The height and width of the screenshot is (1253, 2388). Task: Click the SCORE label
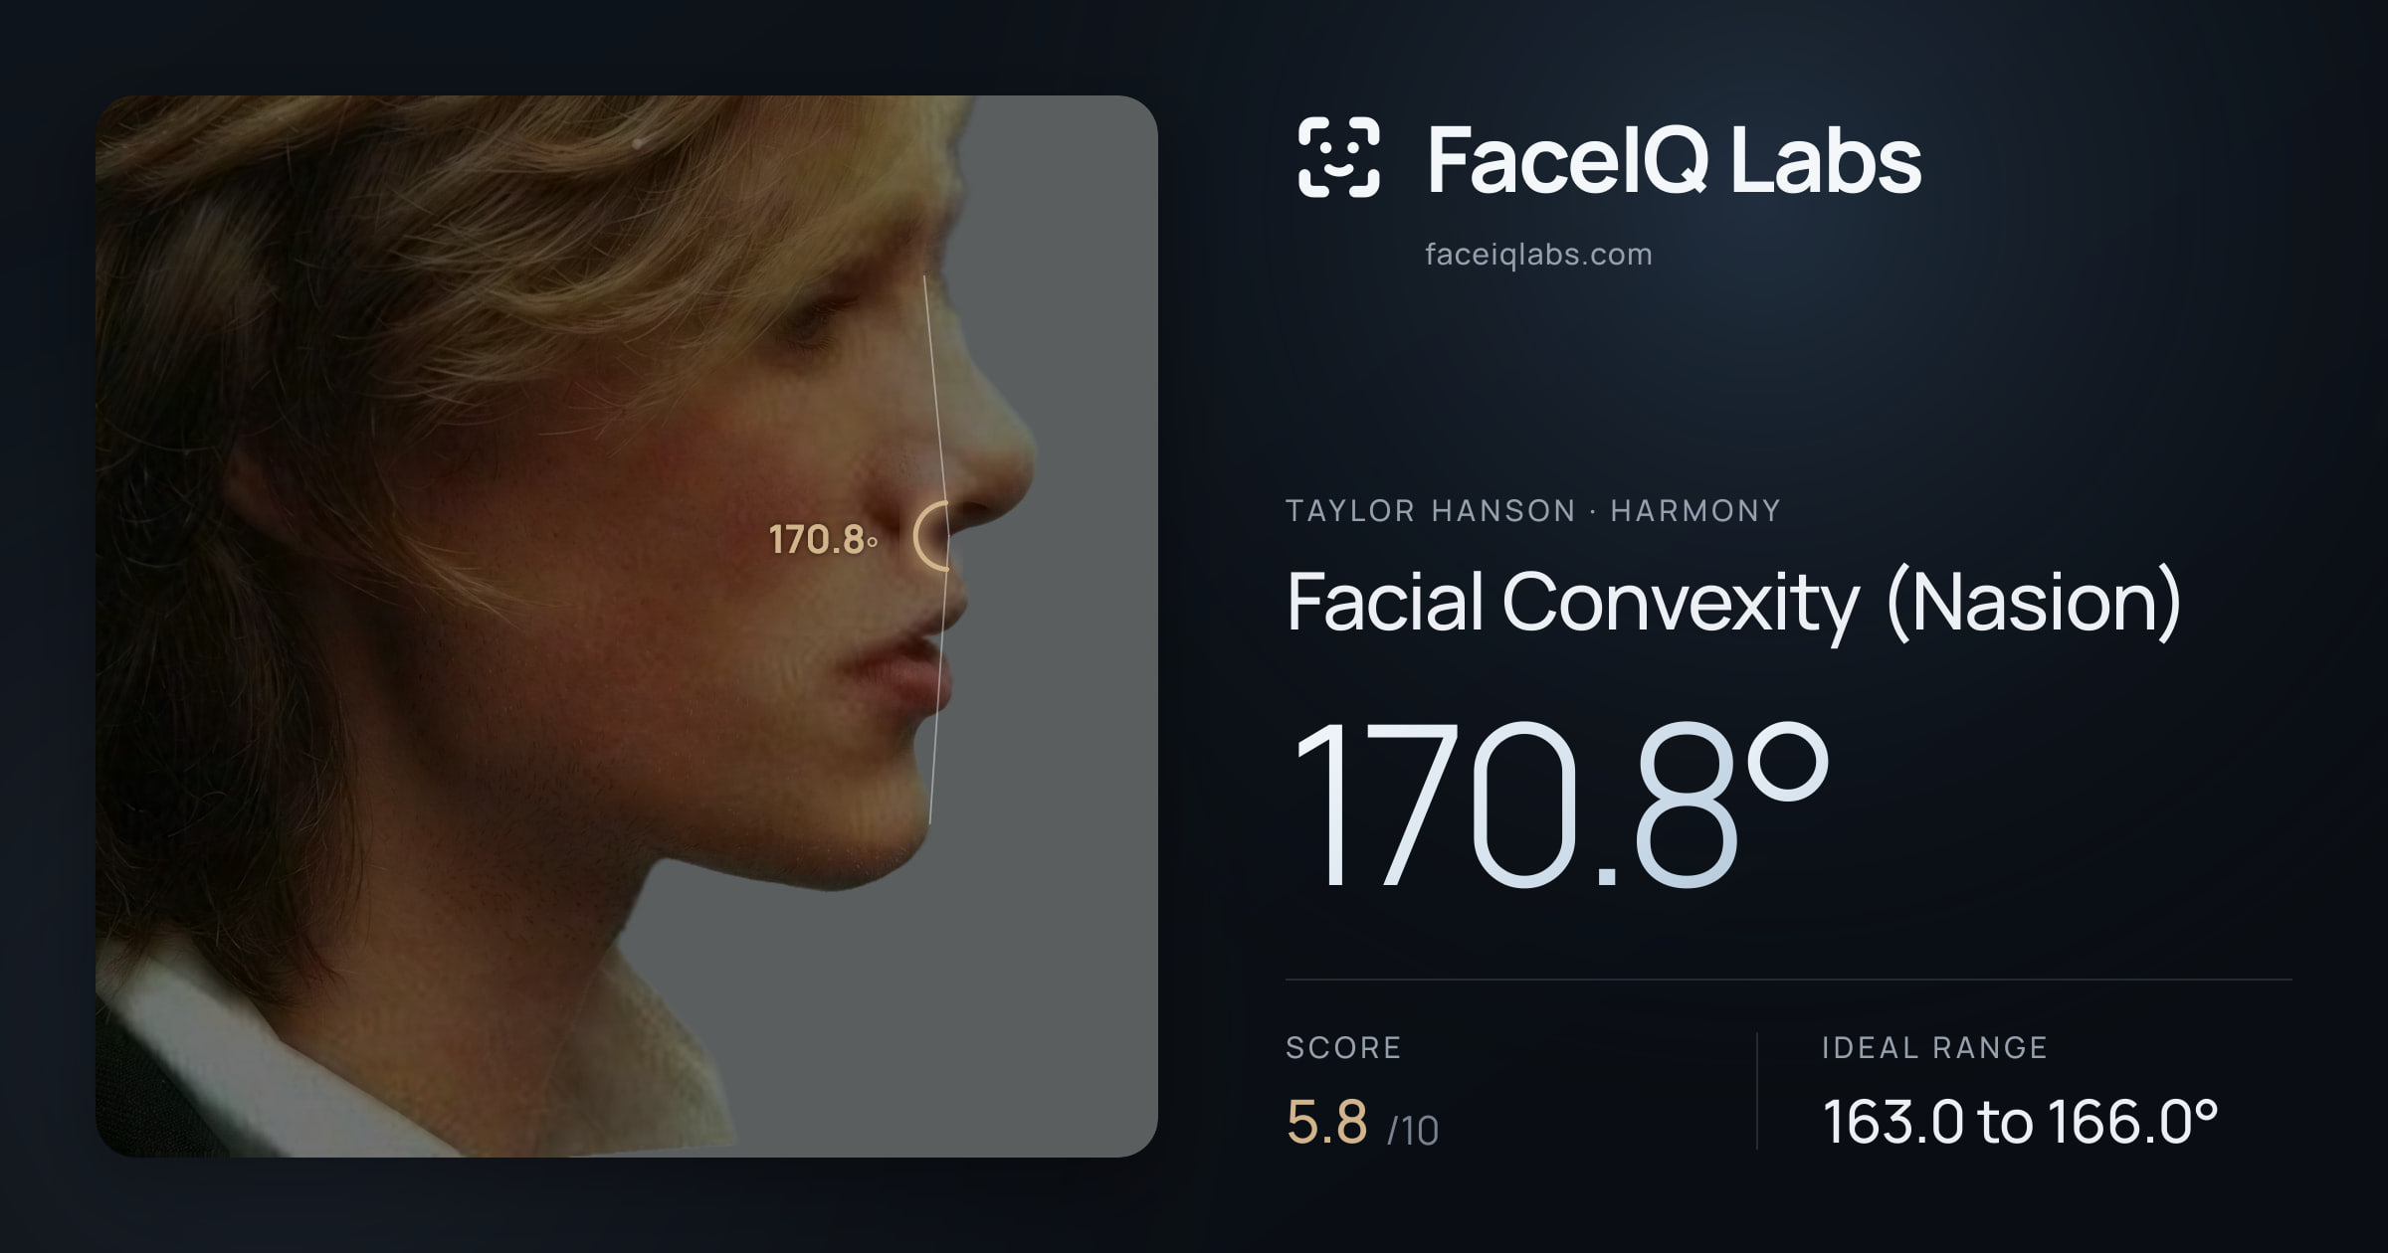pos(1343,1047)
